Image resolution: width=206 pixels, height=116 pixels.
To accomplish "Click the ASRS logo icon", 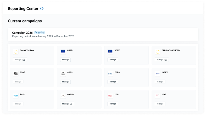I will click(x=63, y=74).
